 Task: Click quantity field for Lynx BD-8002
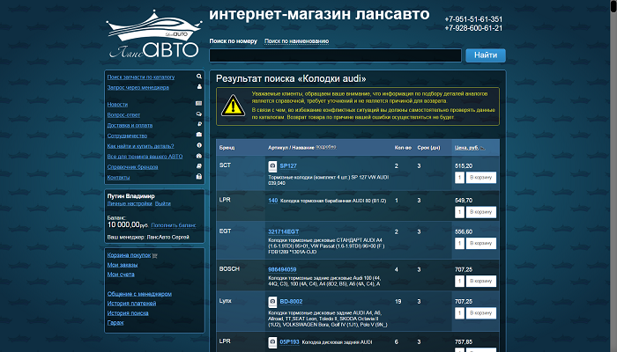(x=459, y=313)
